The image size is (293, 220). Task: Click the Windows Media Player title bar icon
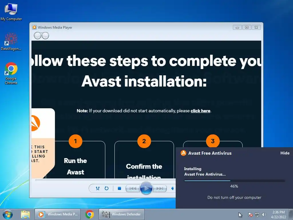(x=34, y=27)
